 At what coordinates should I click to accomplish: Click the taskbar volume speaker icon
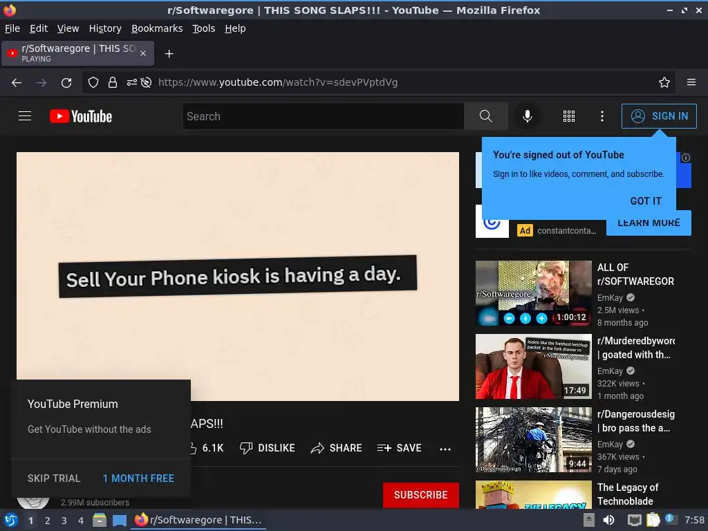click(608, 520)
